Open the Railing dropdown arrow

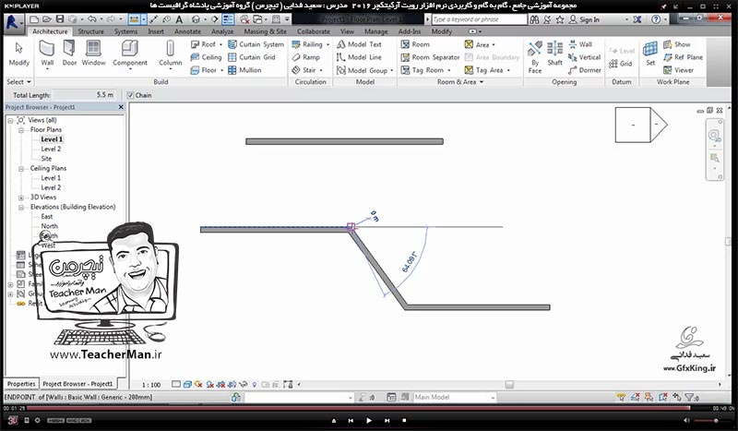(x=327, y=44)
